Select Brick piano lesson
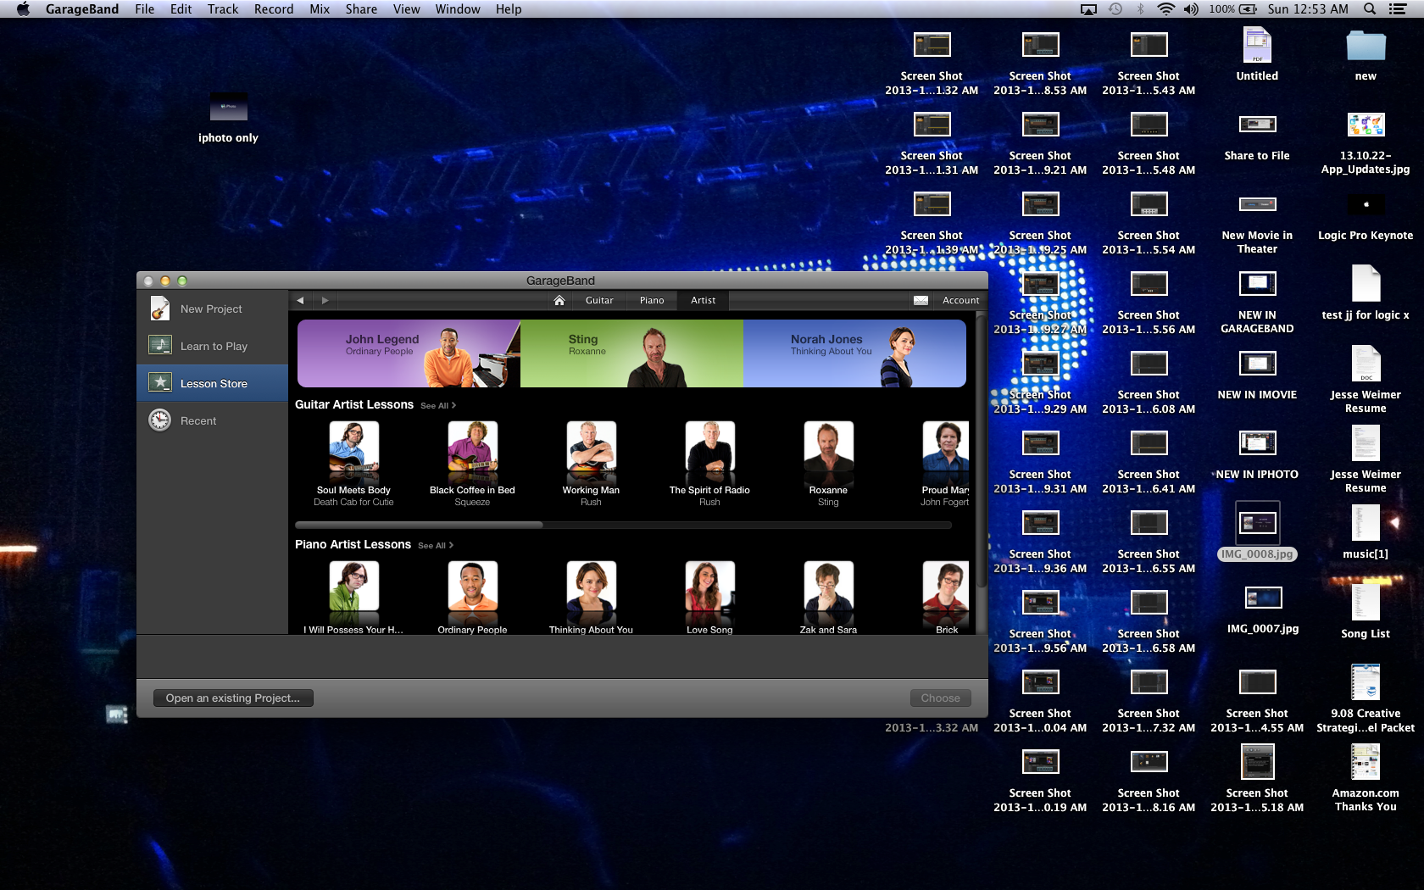 pos(946,598)
